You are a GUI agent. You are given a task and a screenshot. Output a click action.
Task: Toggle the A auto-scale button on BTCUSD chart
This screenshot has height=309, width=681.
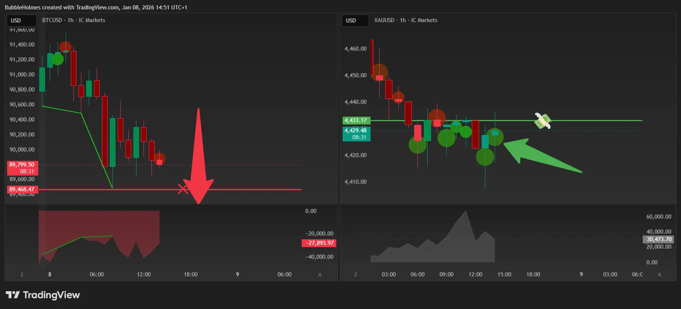320,274
